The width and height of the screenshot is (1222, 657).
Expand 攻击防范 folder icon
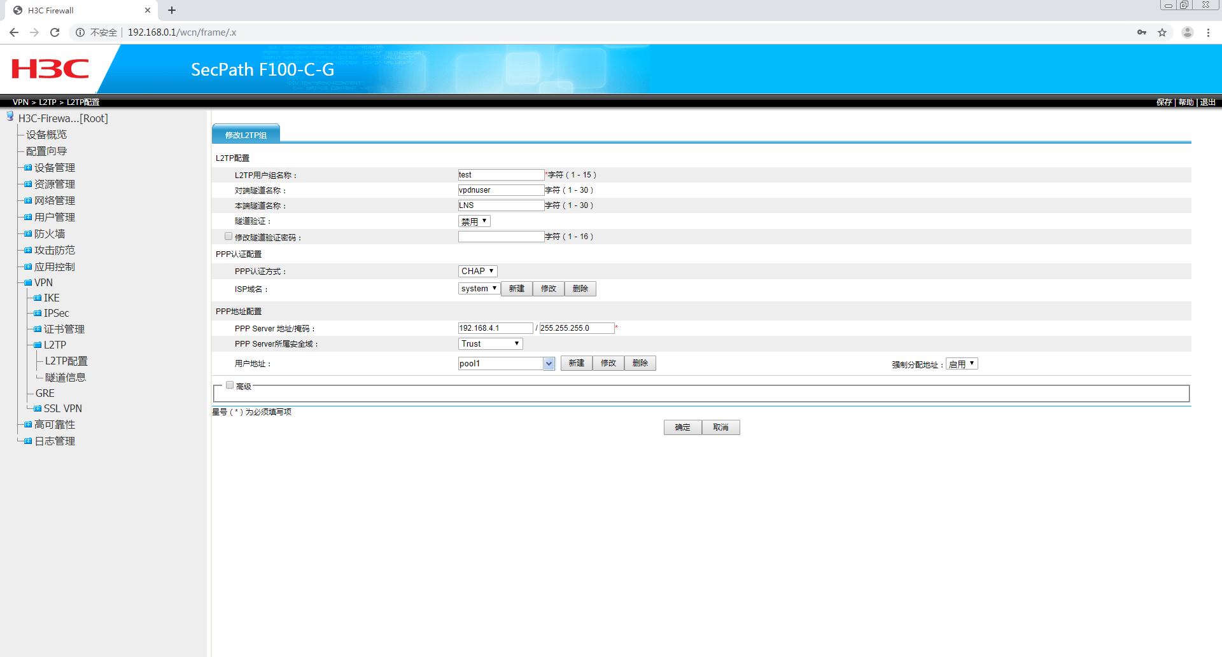point(28,251)
